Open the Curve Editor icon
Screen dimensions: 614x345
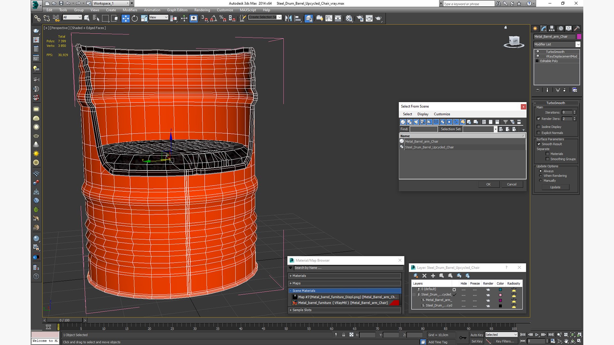pos(329,18)
